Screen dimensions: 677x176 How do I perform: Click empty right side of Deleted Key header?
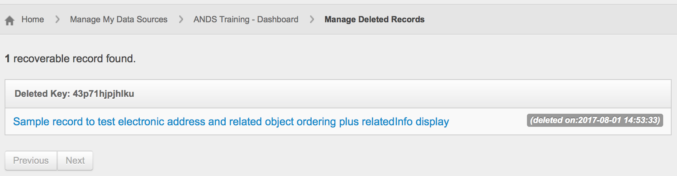[403, 94]
